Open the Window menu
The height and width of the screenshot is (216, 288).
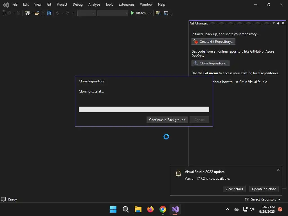146,4
